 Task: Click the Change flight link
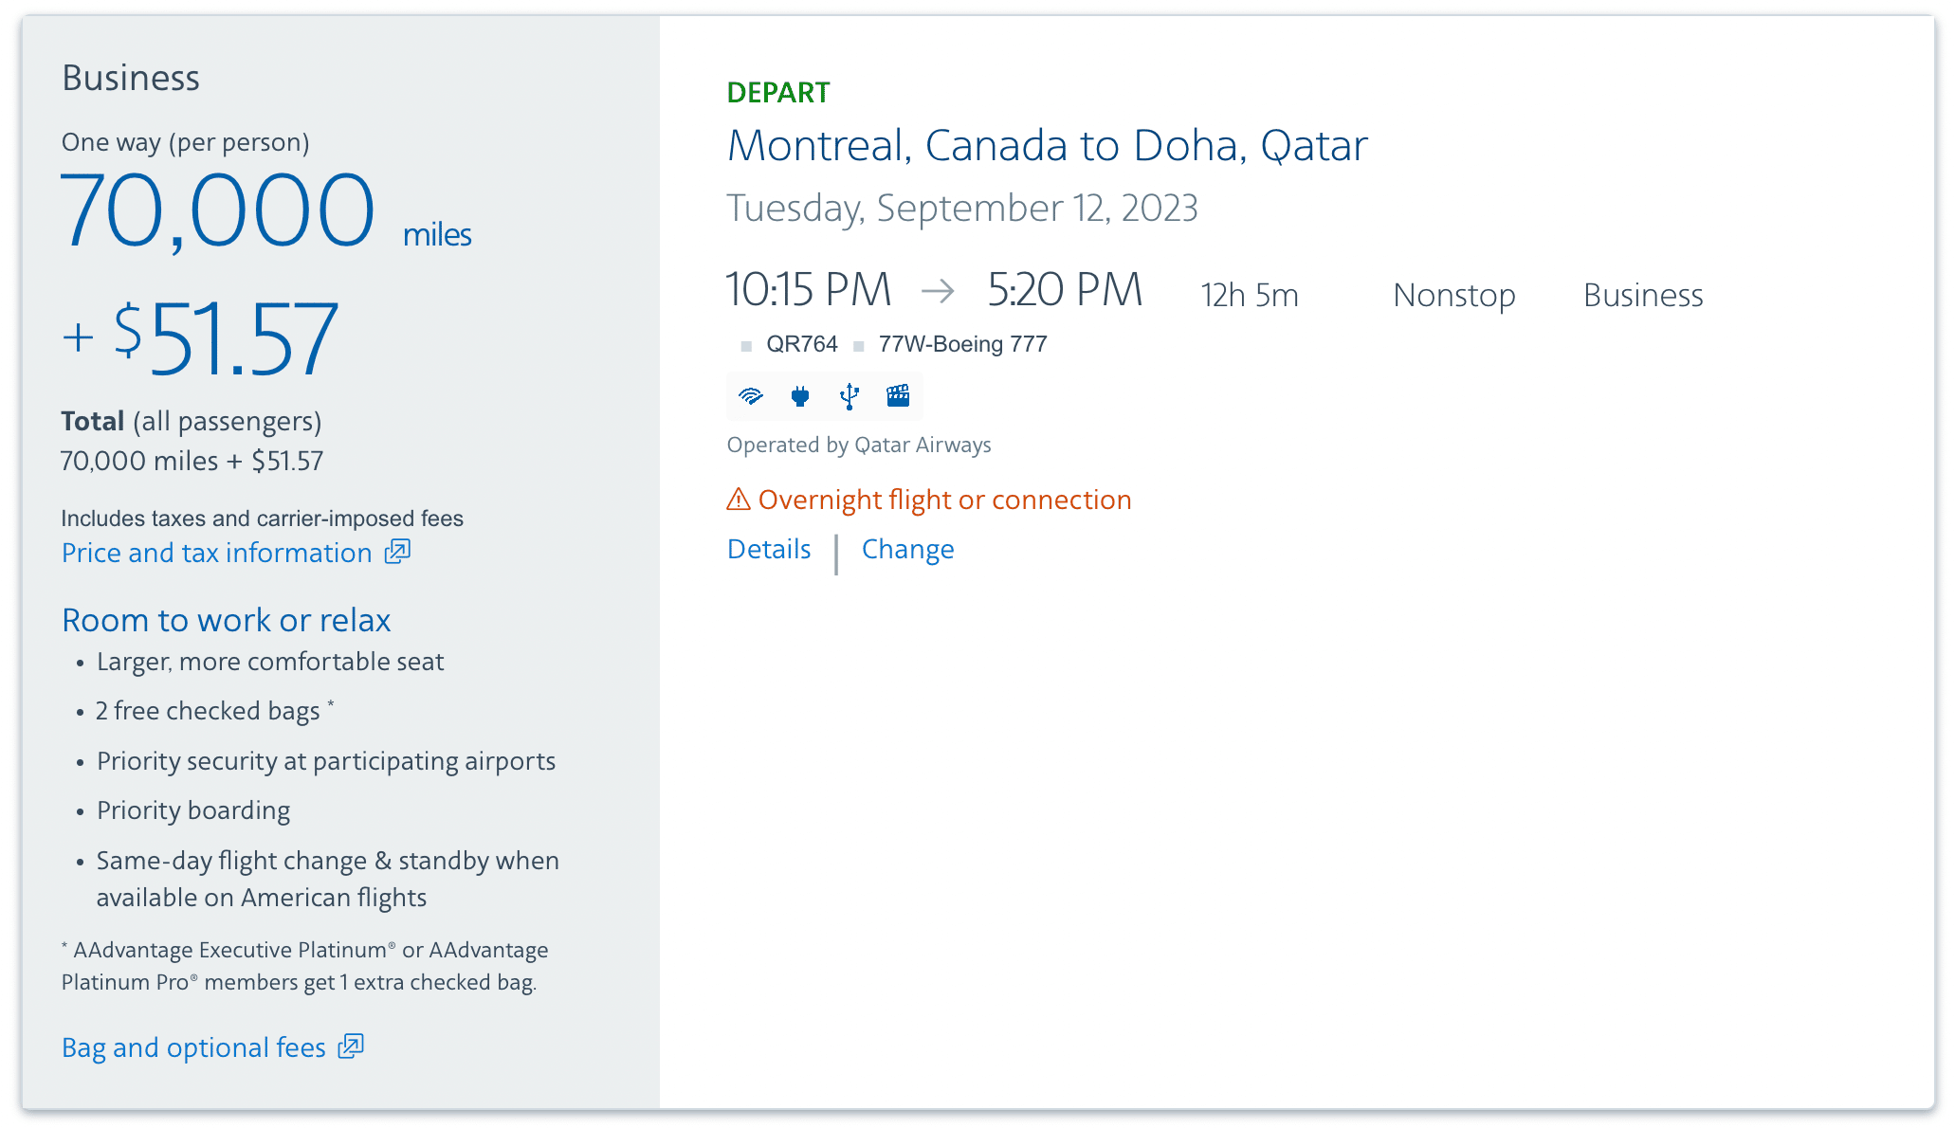pyautogui.click(x=907, y=550)
